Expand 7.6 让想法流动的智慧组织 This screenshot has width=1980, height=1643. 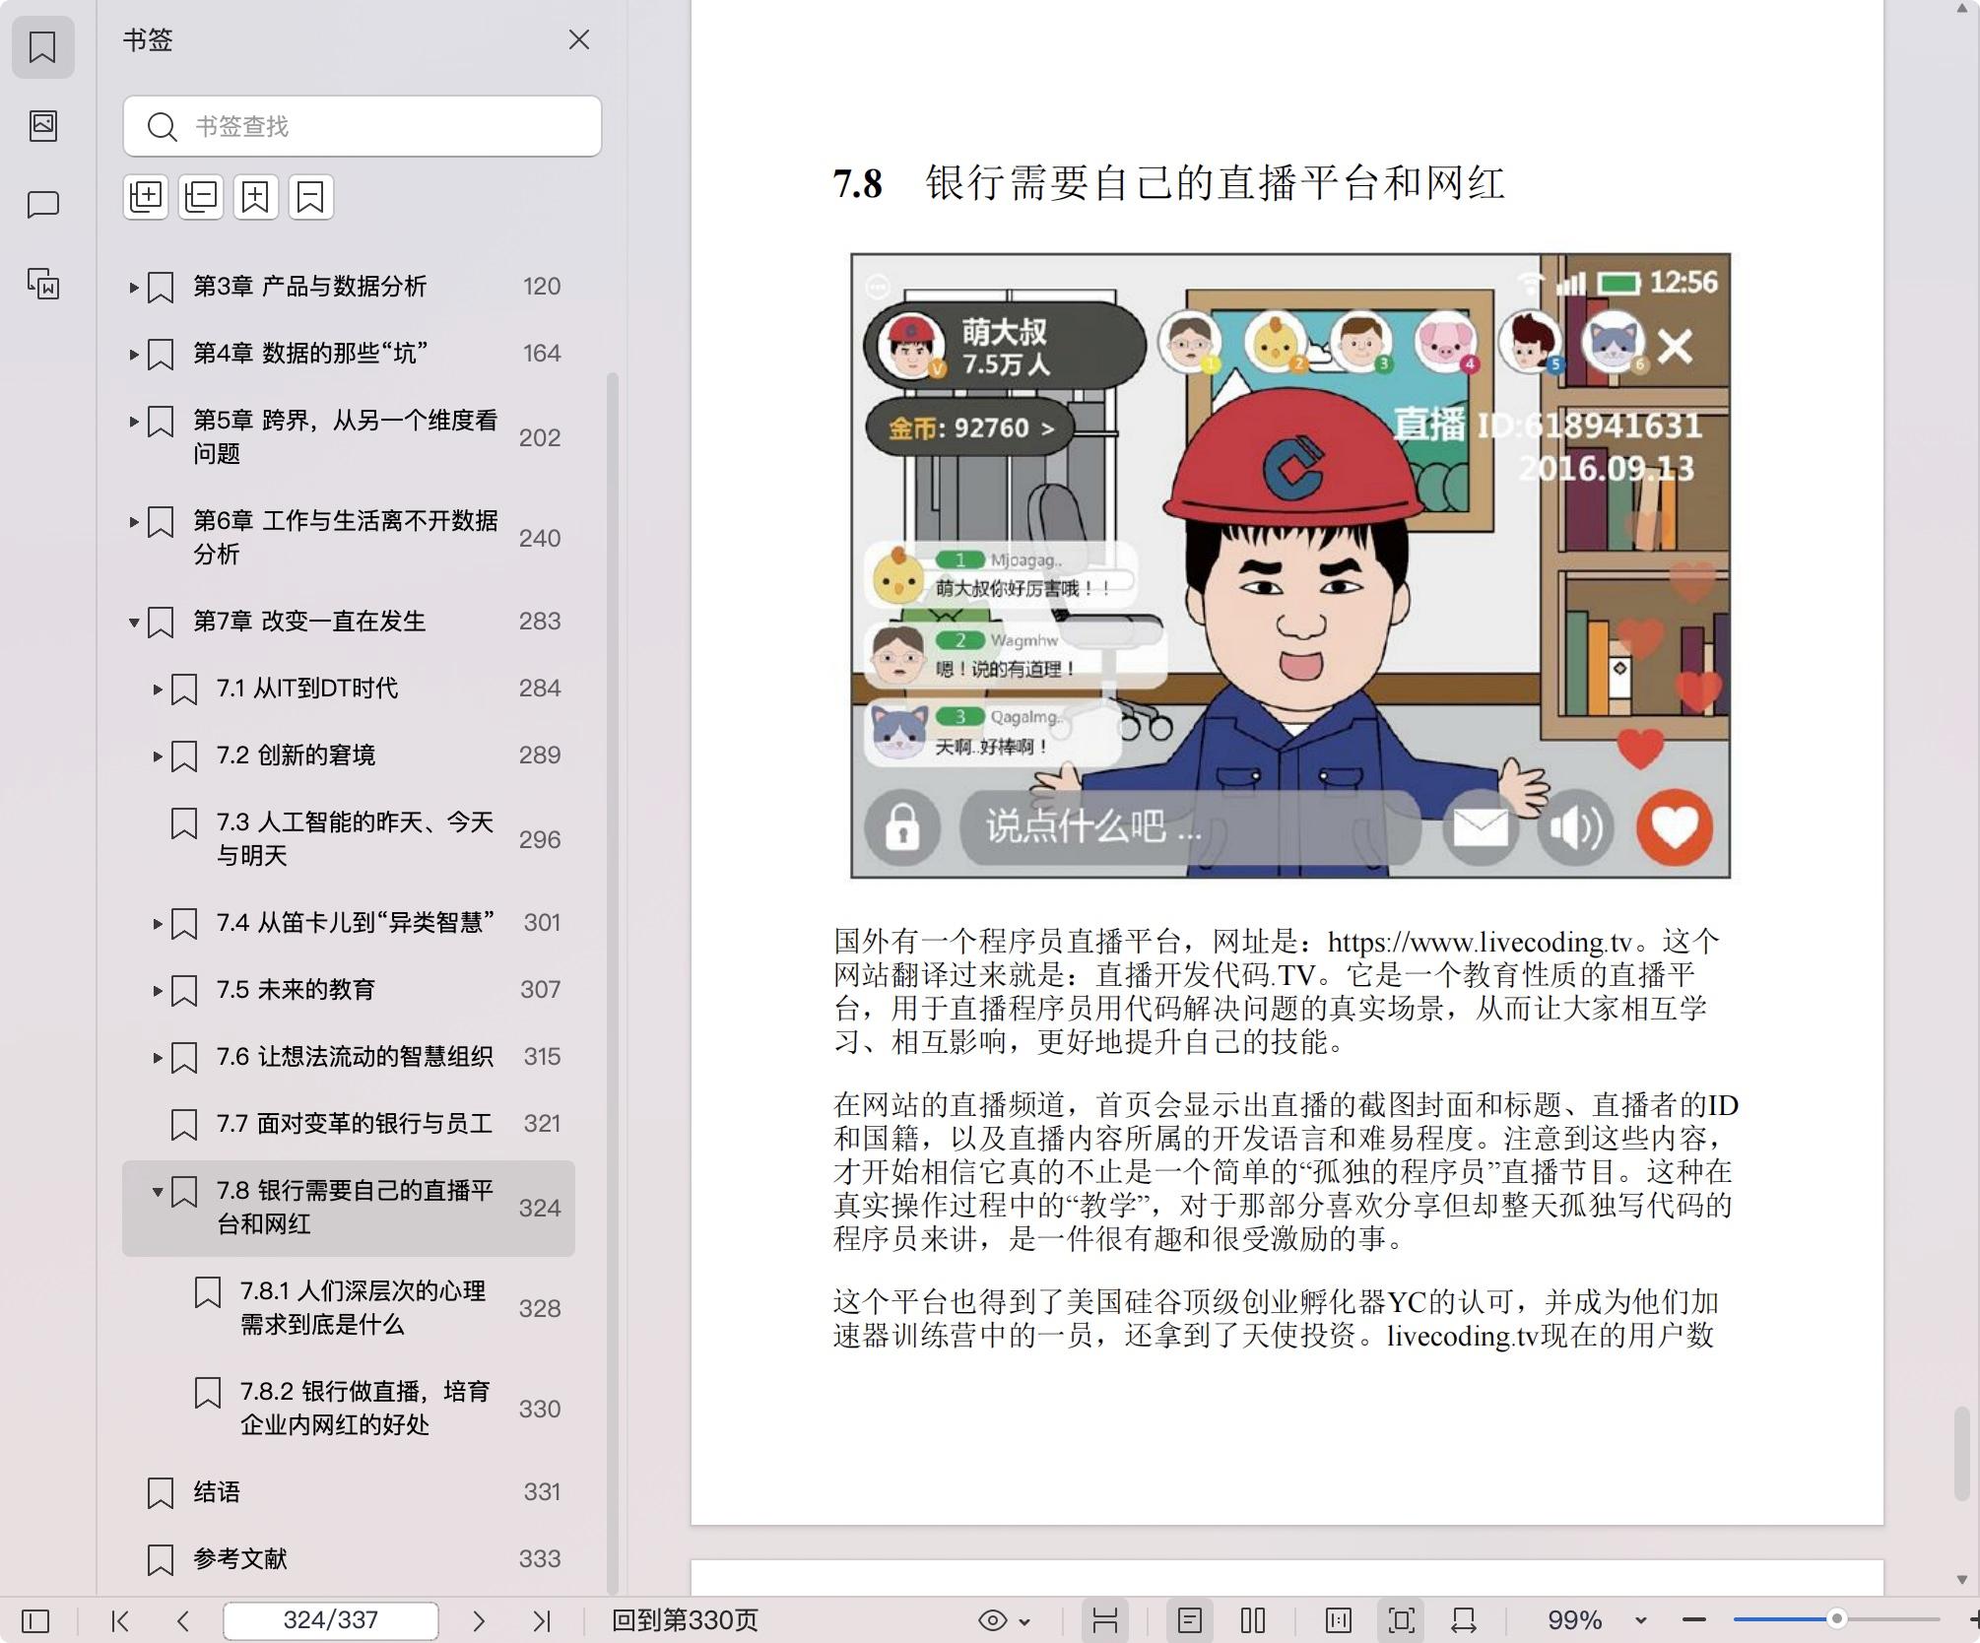click(157, 1057)
